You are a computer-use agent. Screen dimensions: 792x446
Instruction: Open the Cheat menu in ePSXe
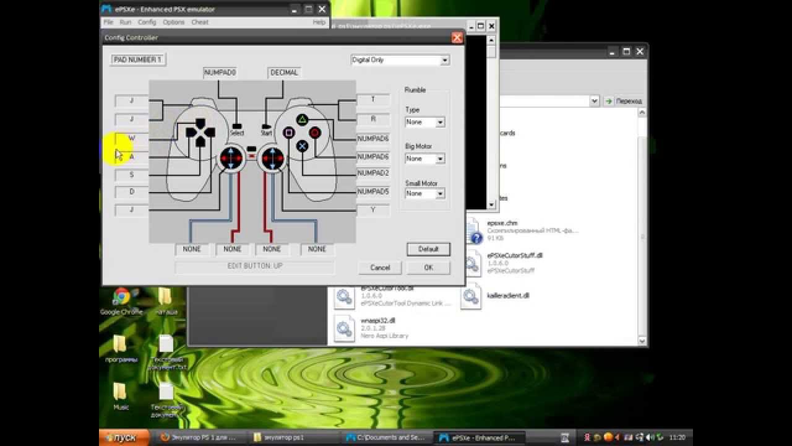tap(199, 22)
